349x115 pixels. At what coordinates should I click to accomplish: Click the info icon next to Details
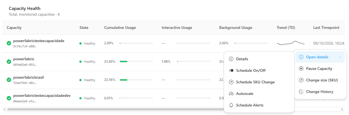click(231, 59)
